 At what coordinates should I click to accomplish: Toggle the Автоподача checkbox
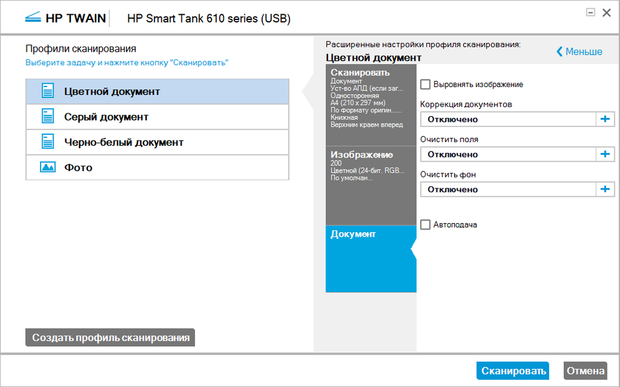coord(426,224)
